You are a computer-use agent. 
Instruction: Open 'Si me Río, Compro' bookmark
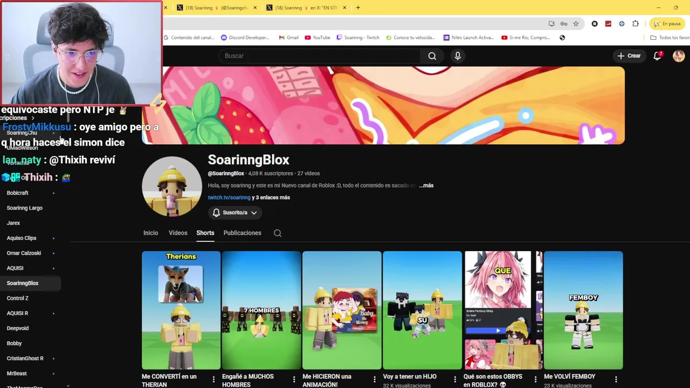(526, 38)
